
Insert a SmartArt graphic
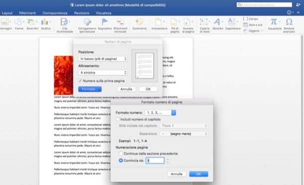click(31, 22)
